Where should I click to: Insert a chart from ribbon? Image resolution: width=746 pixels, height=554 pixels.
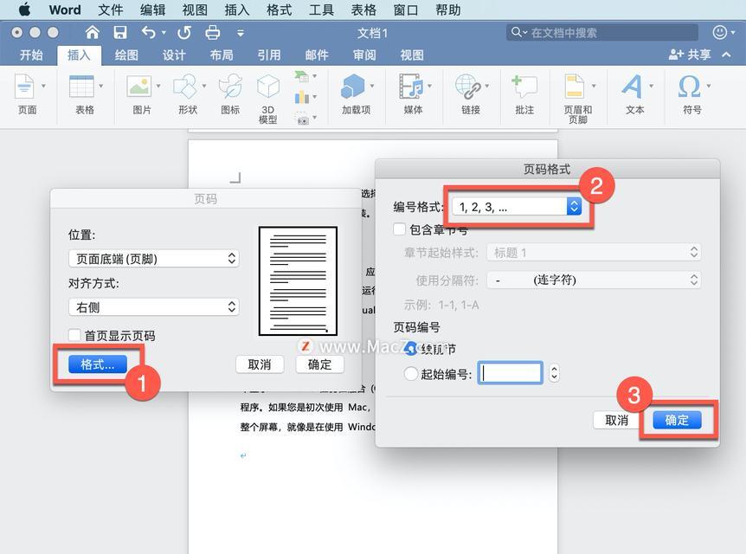click(x=302, y=97)
